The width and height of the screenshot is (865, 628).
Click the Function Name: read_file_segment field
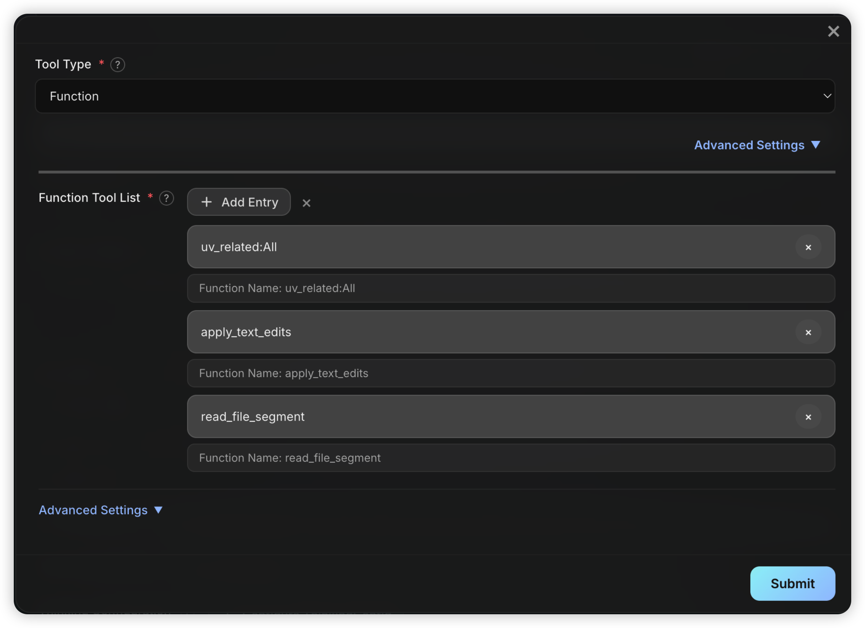511,458
